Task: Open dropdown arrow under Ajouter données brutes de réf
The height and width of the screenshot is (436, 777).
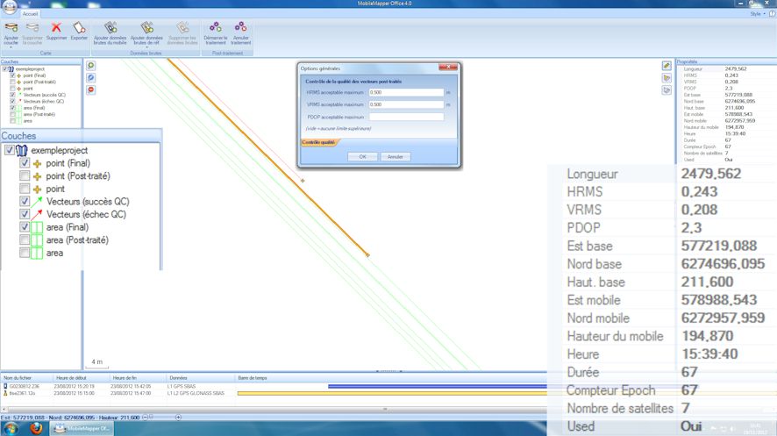Action: click(x=146, y=47)
